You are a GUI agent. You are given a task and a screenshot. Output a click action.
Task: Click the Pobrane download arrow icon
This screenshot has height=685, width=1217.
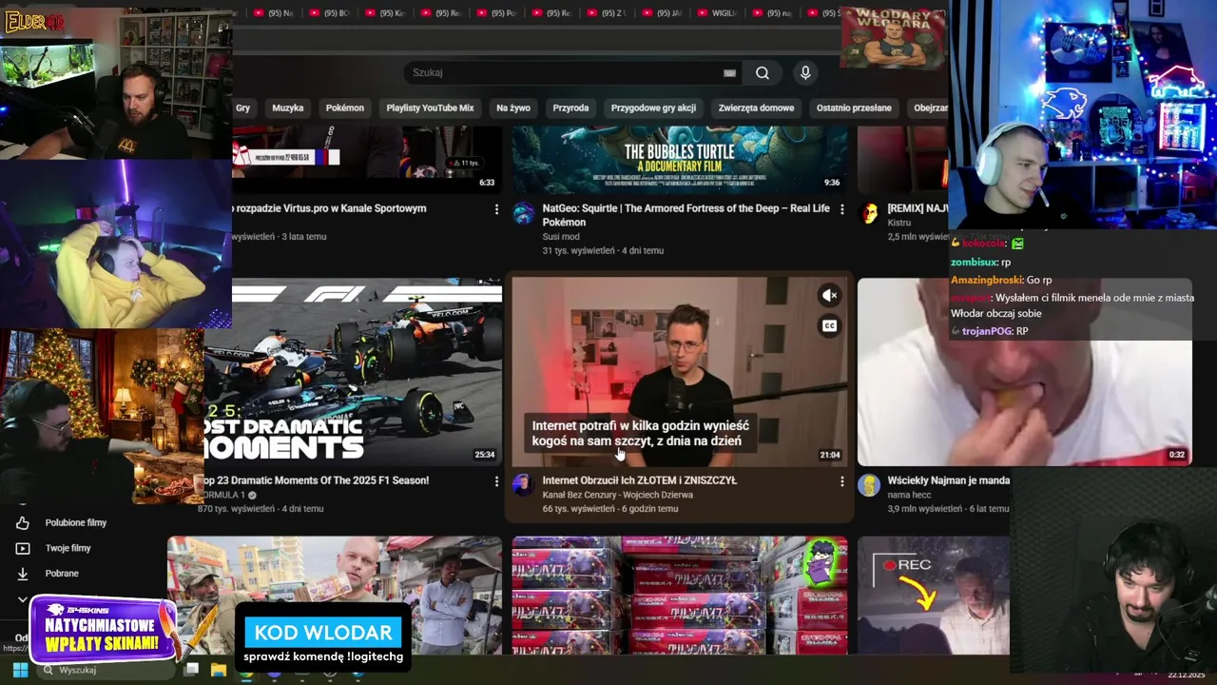point(23,574)
